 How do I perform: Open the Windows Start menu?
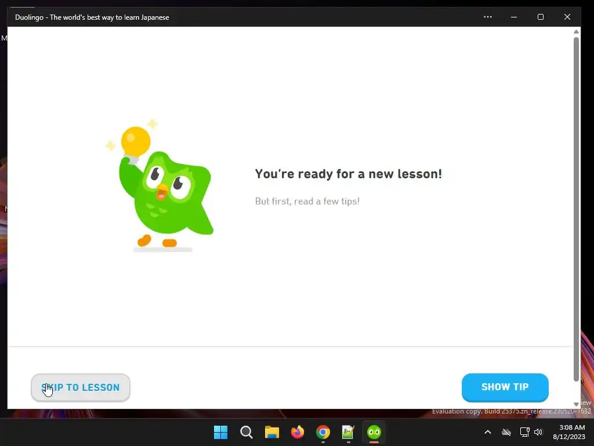click(220, 432)
